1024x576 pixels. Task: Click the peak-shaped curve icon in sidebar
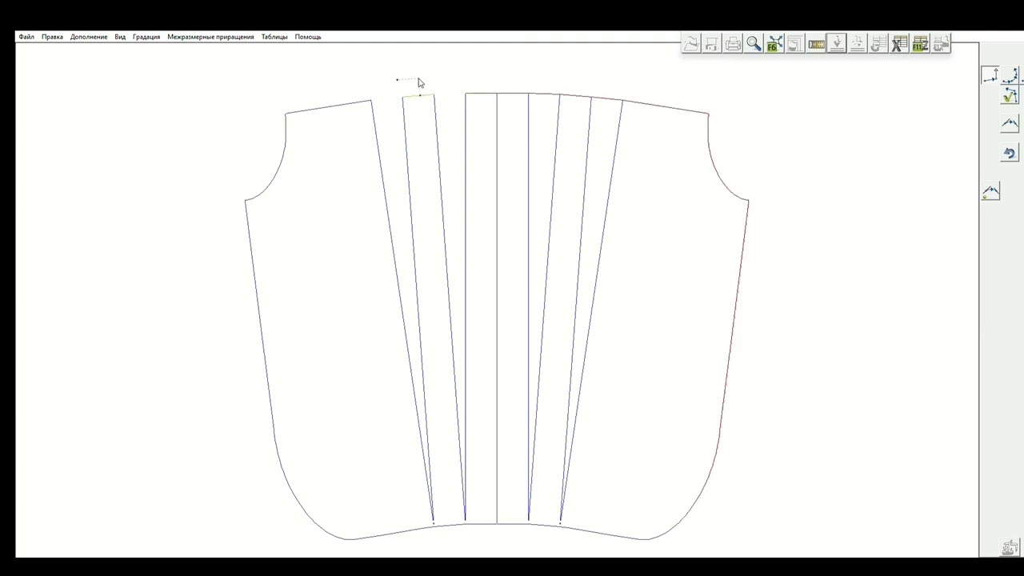(x=1010, y=124)
